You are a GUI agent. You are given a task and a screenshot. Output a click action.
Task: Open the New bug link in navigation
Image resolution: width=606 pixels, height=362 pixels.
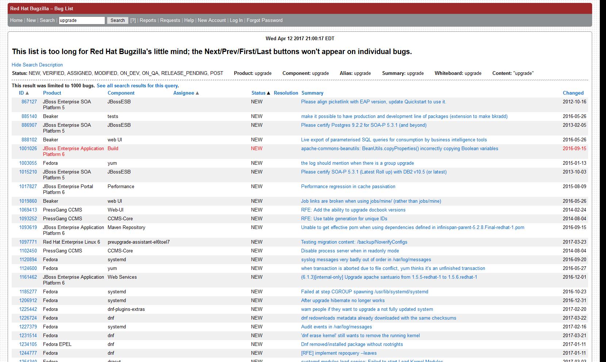click(31, 20)
